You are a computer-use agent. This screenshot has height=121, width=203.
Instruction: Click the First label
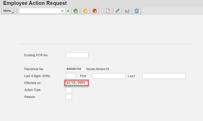click(x=83, y=76)
